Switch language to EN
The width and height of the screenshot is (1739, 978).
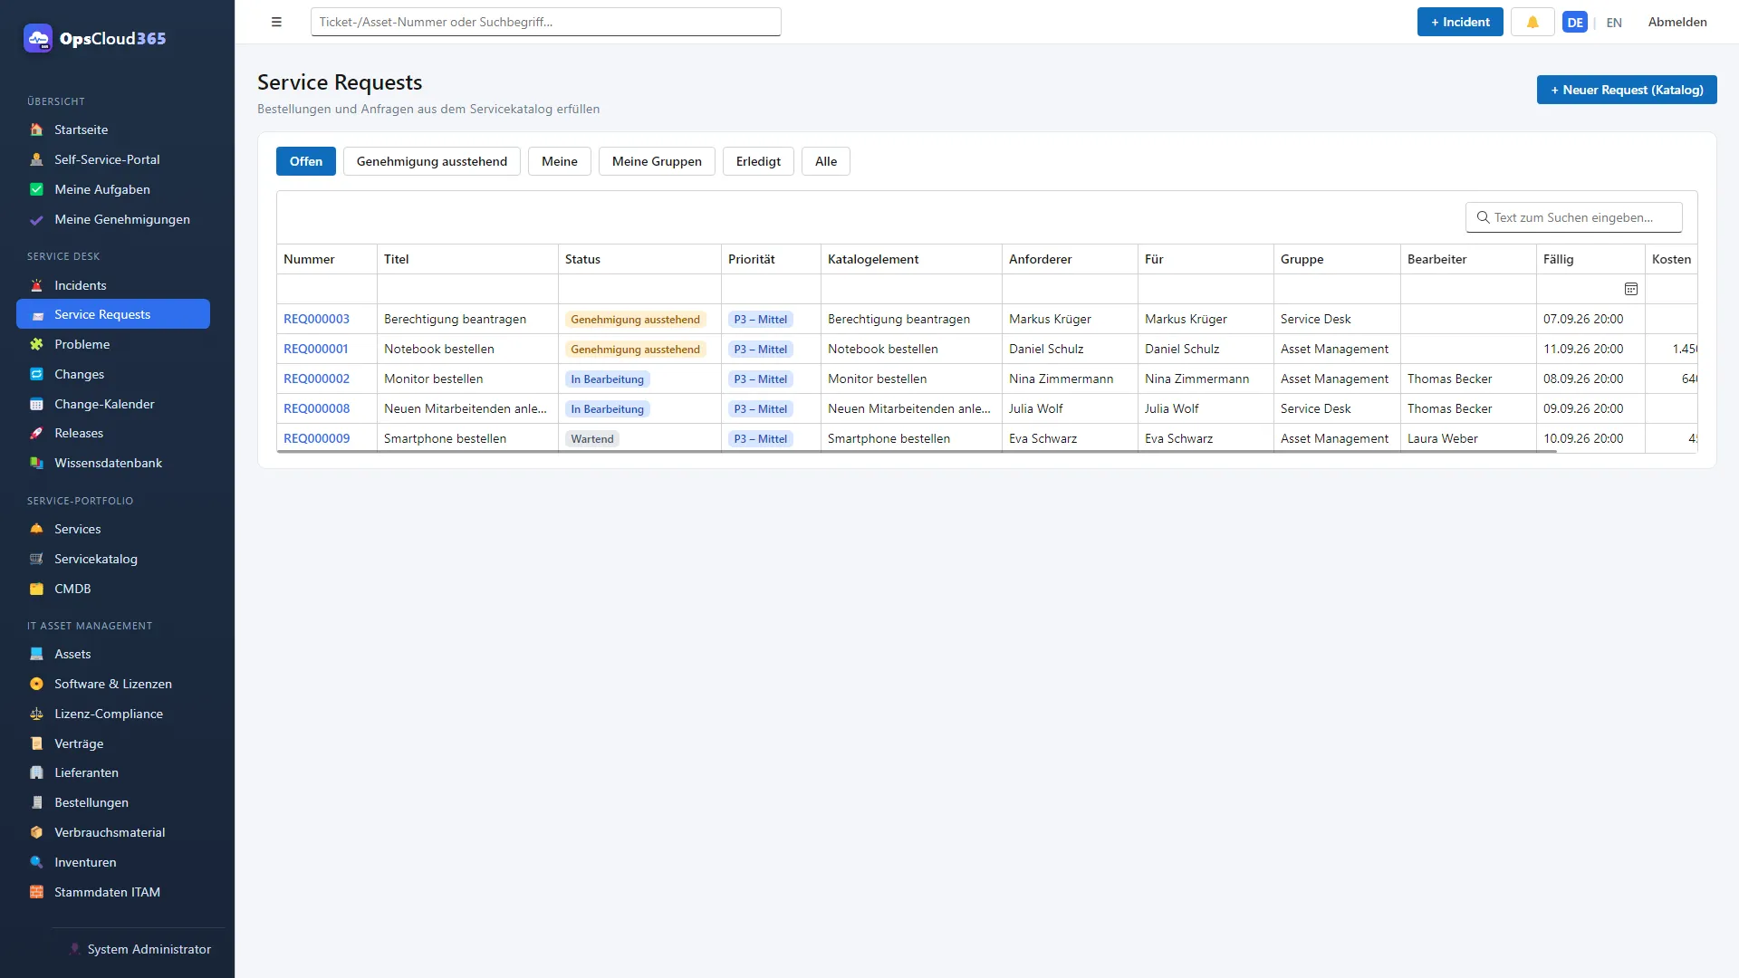(x=1614, y=23)
